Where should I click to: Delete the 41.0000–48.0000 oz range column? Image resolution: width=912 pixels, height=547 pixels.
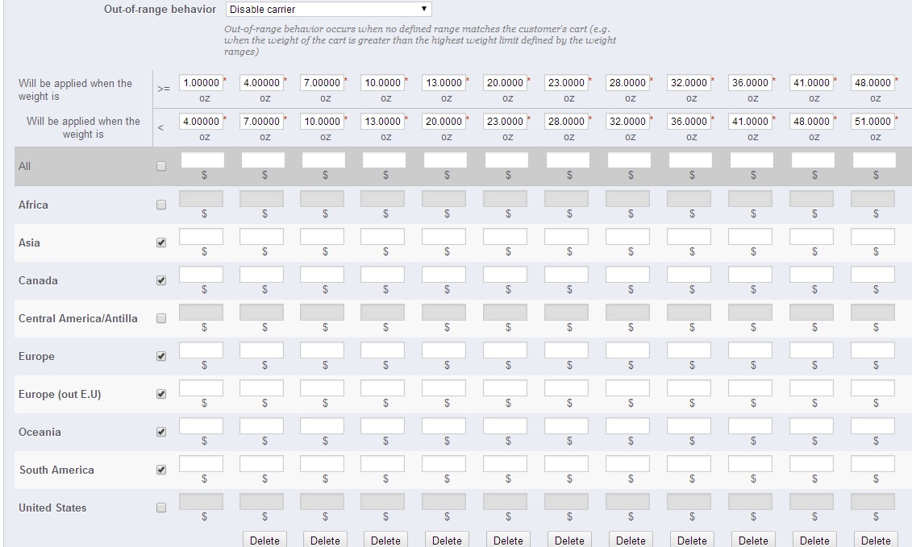tap(814, 540)
